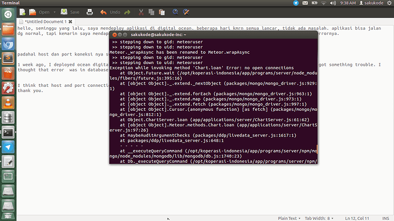Print the document via printer icon
The image size is (394, 221).
point(90,12)
